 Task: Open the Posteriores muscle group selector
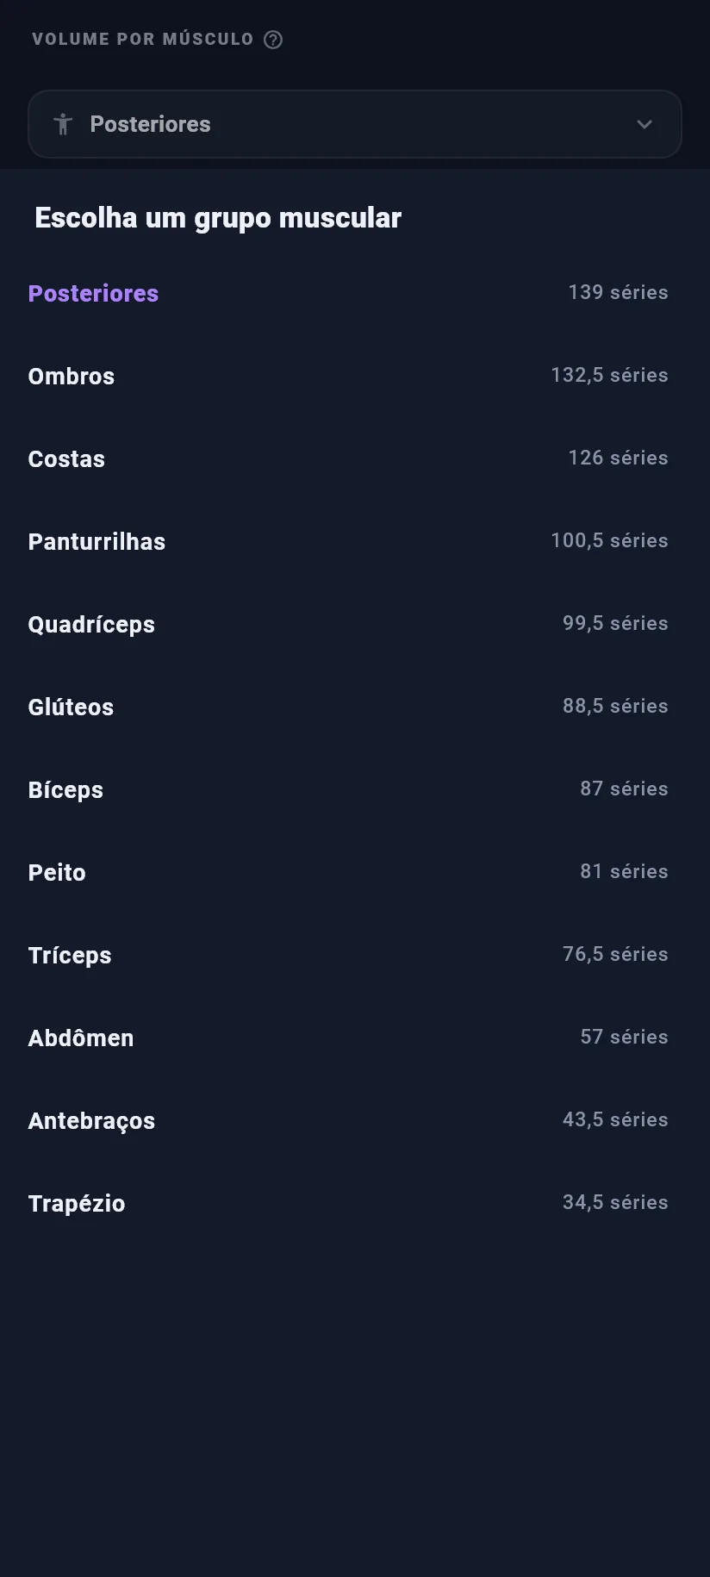point(355,124)
